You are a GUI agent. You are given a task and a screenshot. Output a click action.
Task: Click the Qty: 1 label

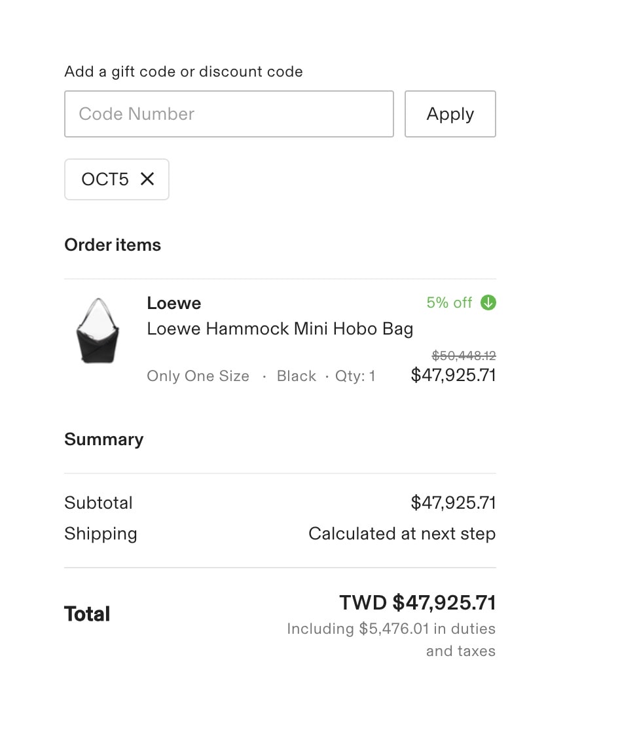(x=355, y=376)
